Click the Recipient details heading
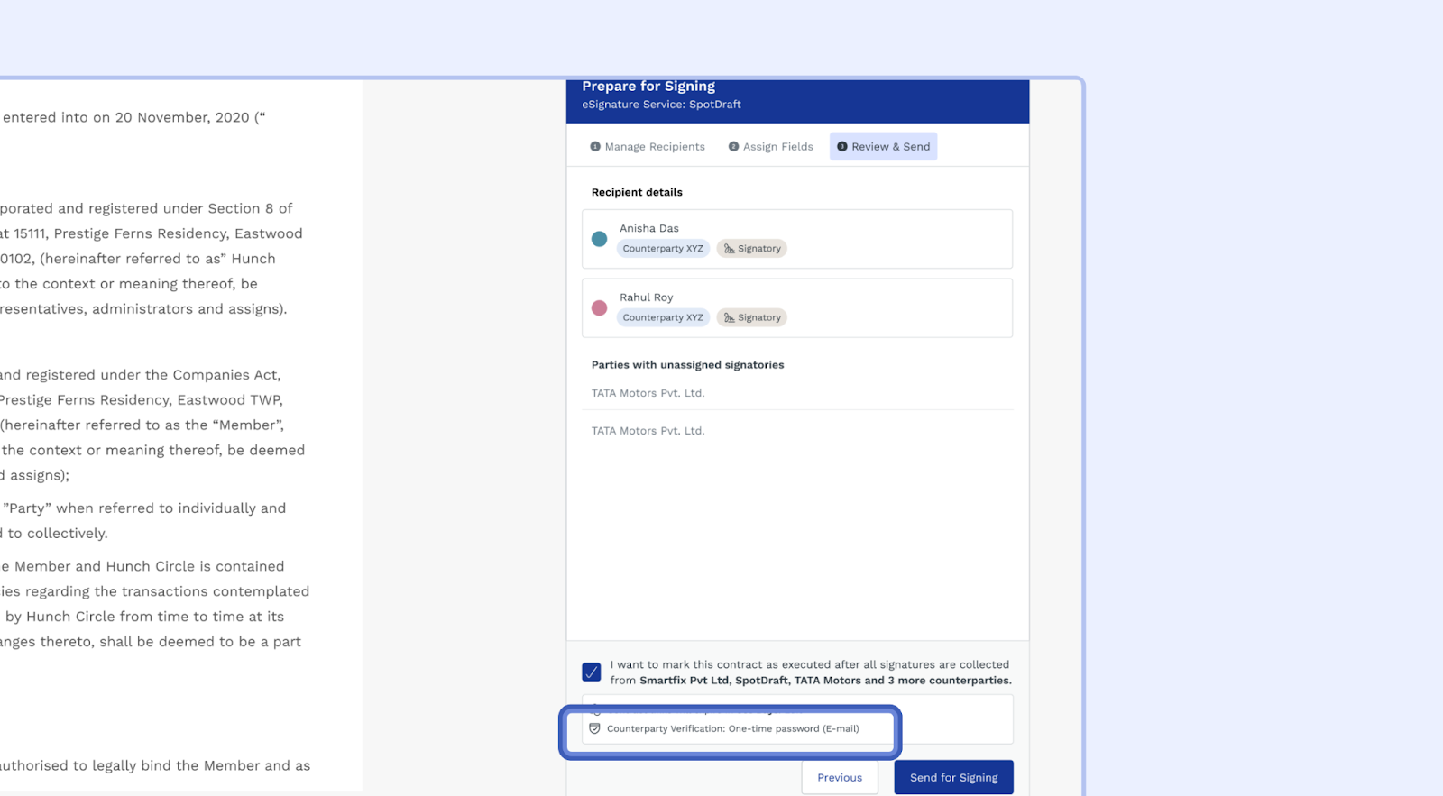 [x=637, y=192]
